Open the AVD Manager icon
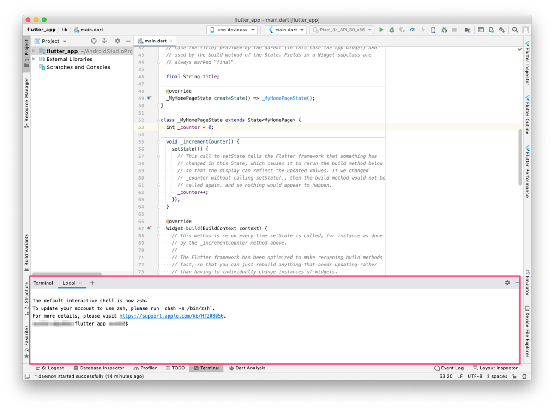The width and height of the screenshot is (554, 410). pyautogui.click(x=492, y=30)
